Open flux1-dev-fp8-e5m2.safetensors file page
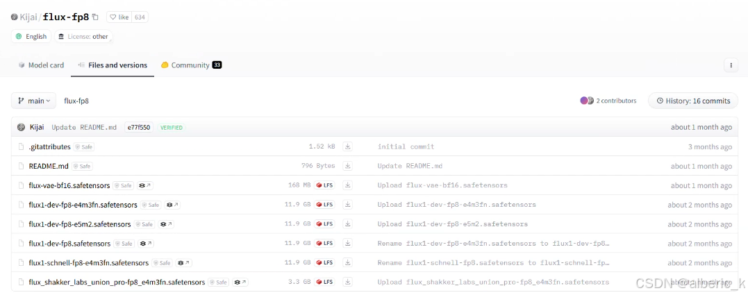Viewport: 748px width, 295px height. (x=80, y=224)
